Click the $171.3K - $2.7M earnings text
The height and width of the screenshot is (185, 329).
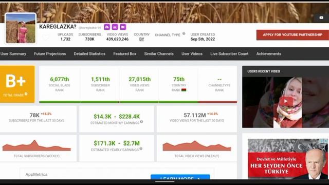pyautogui.click(x=117, y=143)
